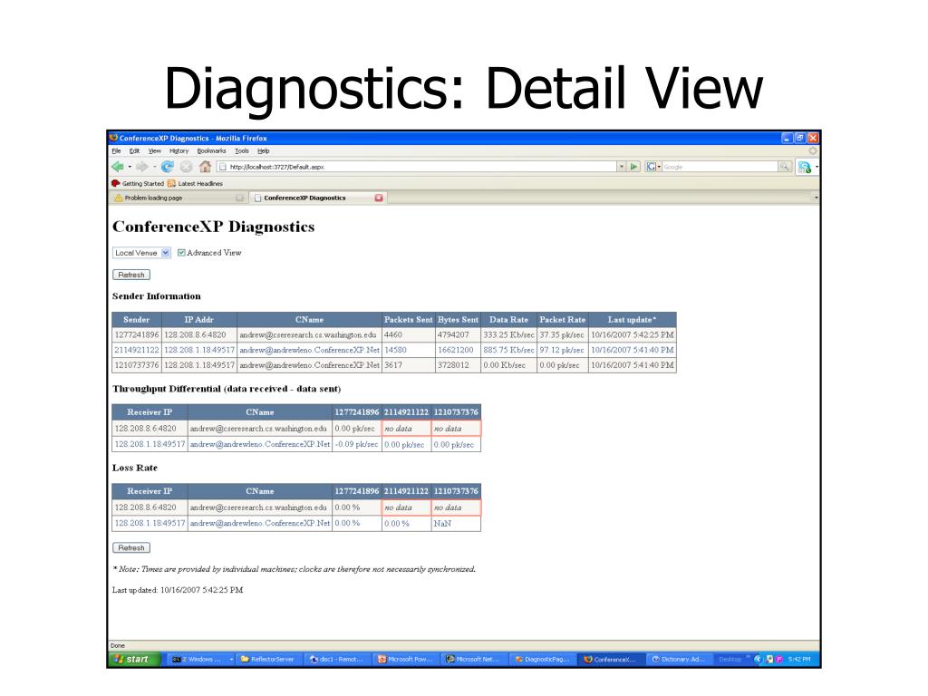This screenshot has width=928, height=696.
Task: Close the ConferenceXP Diagnostics tab
Action: (379, 198)
